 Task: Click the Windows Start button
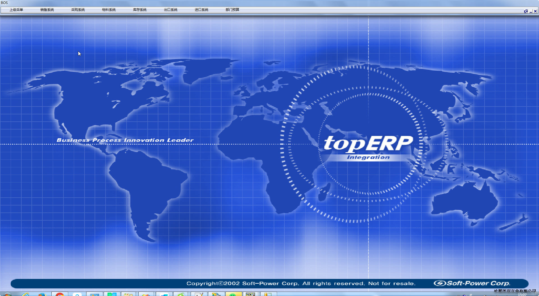[7, 294]
